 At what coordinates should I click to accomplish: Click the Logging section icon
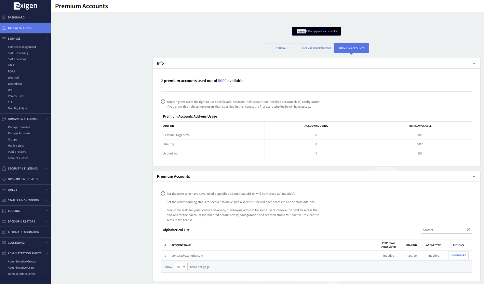(4, 211)
